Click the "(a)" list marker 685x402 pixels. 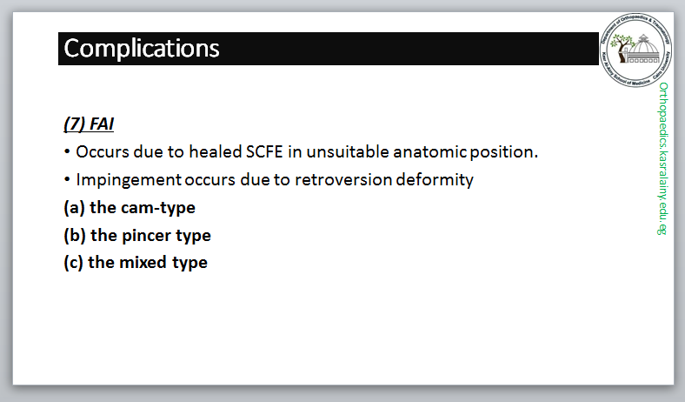[x=74, y=208]
